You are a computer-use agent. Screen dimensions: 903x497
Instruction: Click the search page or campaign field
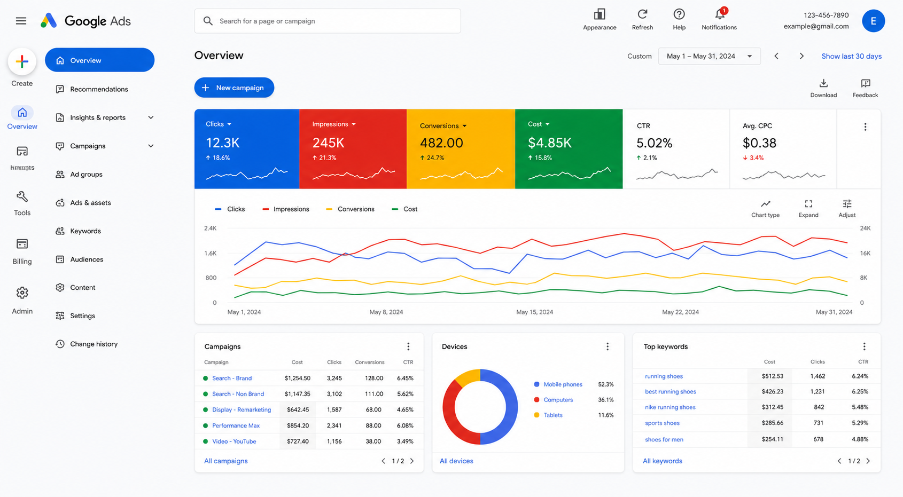coord(328,21)
